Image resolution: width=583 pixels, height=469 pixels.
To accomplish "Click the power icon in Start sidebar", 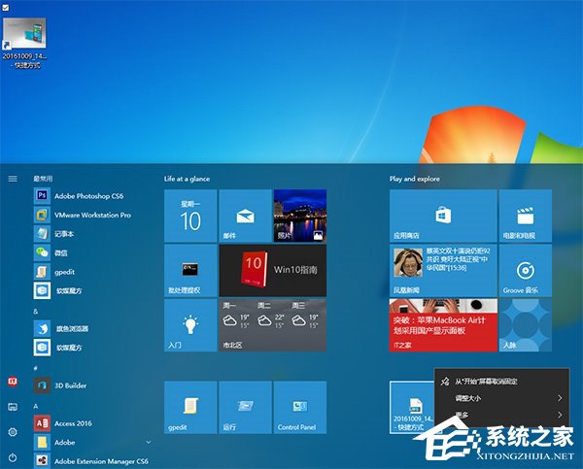I will (13, 455).
